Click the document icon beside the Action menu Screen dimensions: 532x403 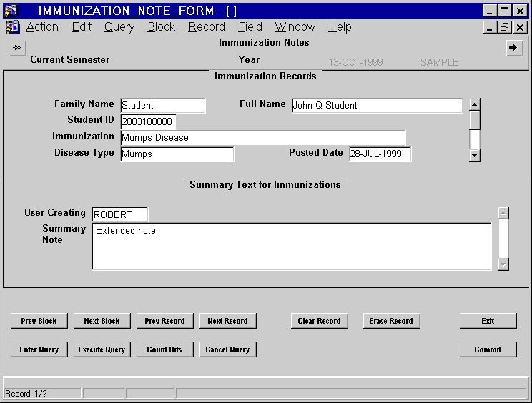click(13, 27)
